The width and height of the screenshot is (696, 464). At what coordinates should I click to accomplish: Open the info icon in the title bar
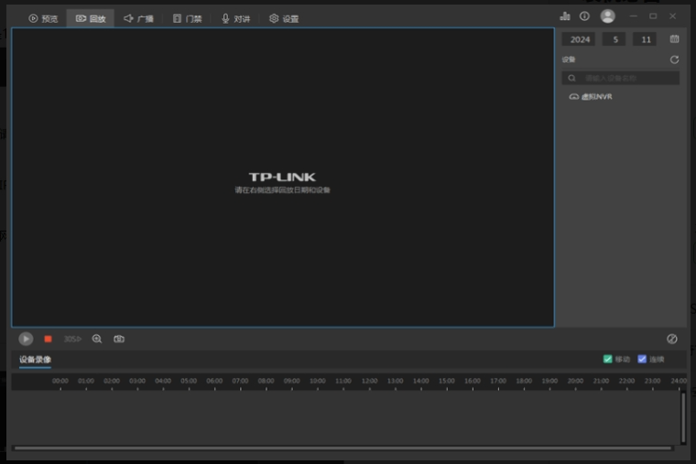pyautogui.click(x=584, y=16)
